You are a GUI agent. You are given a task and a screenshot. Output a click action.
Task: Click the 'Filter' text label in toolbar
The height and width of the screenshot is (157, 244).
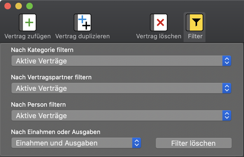click(195, 36)
